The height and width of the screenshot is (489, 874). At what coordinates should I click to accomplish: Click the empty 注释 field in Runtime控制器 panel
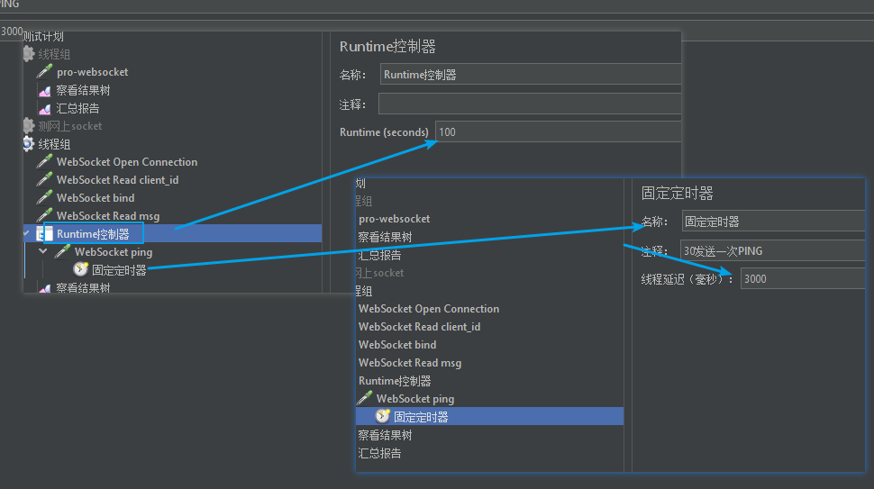tap(530, 104)
